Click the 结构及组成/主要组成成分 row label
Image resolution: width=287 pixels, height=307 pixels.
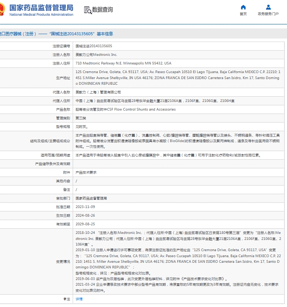coord(50,141)
